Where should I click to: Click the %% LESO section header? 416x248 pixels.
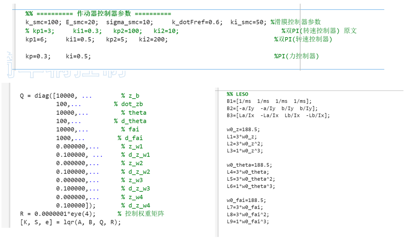coord(238,94)
